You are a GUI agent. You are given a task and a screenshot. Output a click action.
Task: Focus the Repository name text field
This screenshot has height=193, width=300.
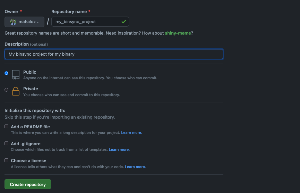click(x=87, y=22)
